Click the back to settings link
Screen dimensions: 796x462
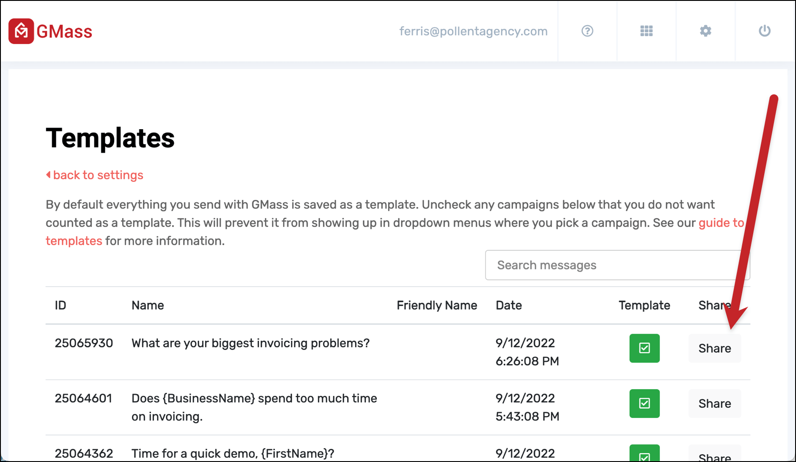coord(98,175)
